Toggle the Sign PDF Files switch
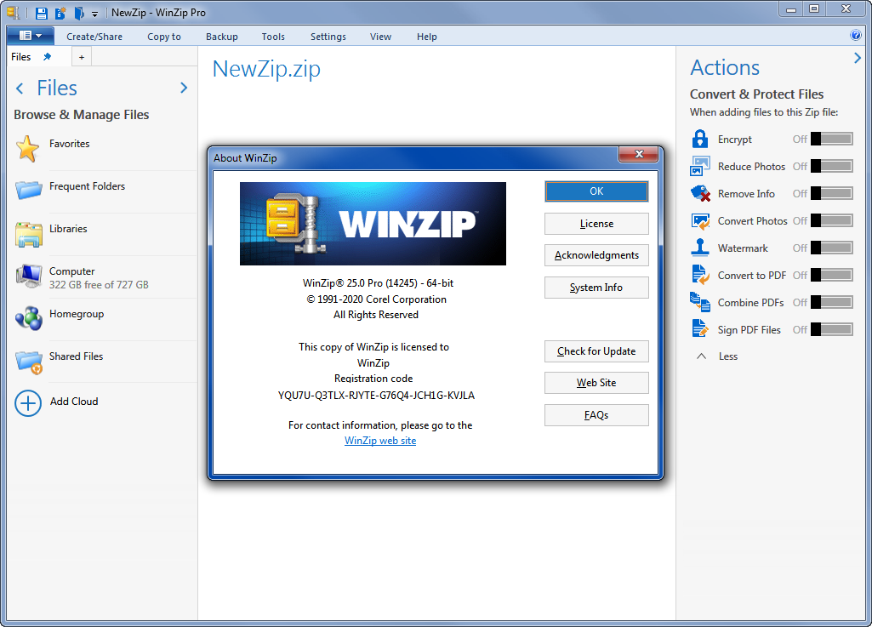This screenshot has width=872, height=627. (832, 329)
